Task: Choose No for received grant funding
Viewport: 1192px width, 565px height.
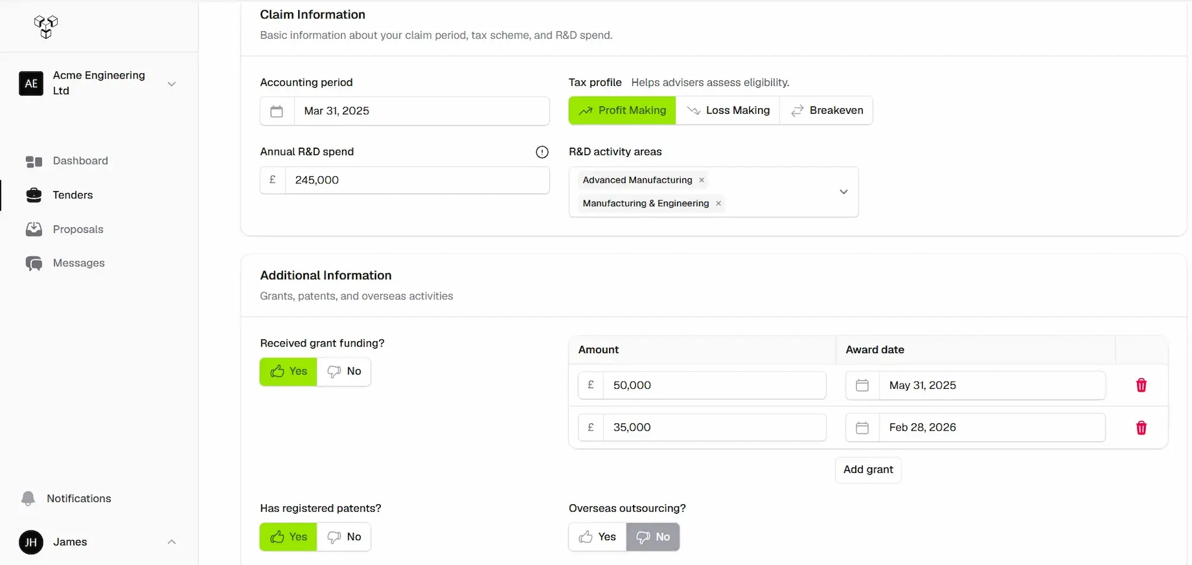Action: [344, 372]
